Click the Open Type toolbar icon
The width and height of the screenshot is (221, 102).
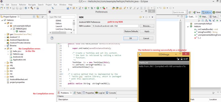pos(113,8)
